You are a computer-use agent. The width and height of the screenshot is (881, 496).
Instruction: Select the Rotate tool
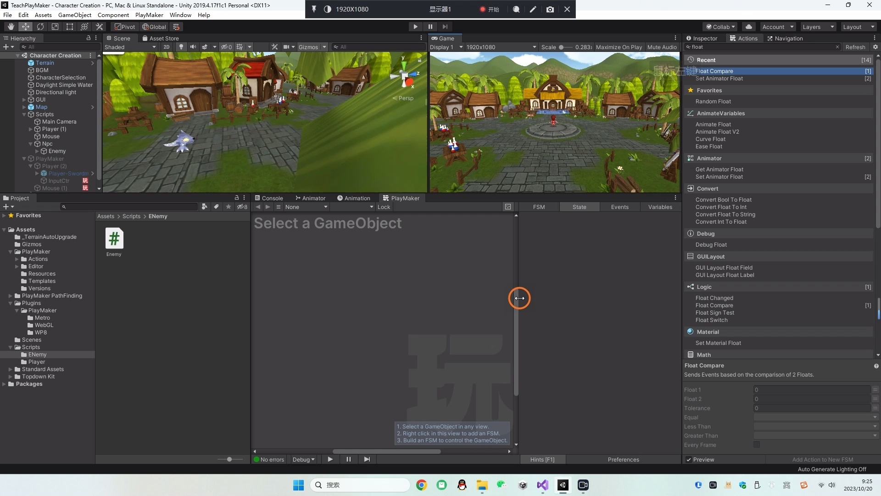click(x=40, y=27)
